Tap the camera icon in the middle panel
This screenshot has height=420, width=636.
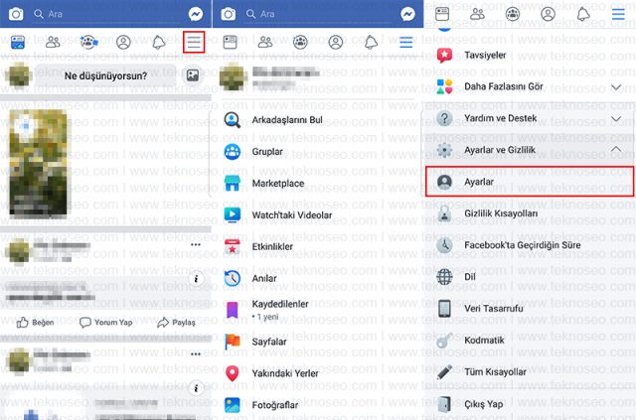(228, 14)
